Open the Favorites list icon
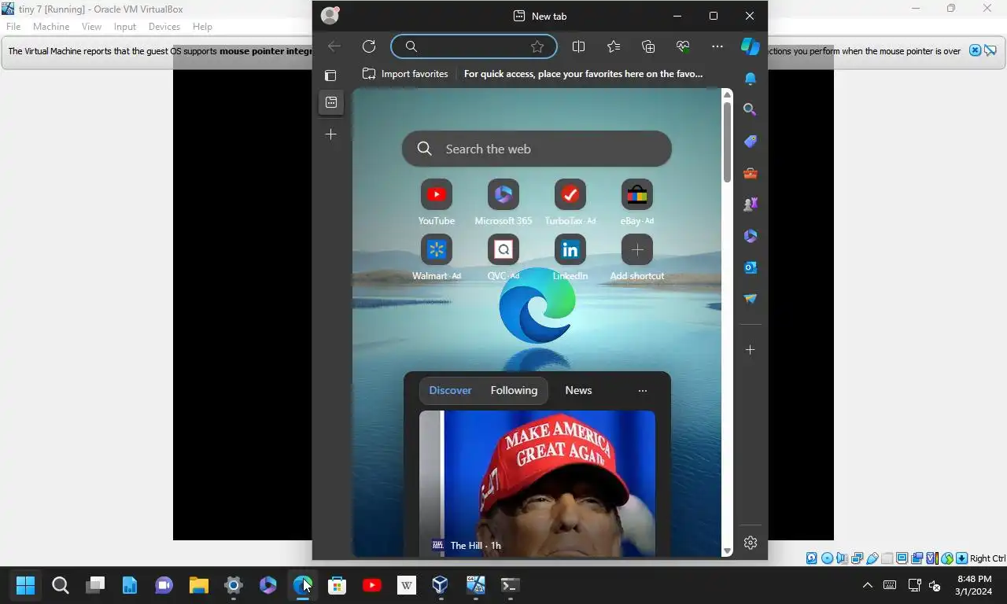The image size is (1007, 604). tap(614, 46)
